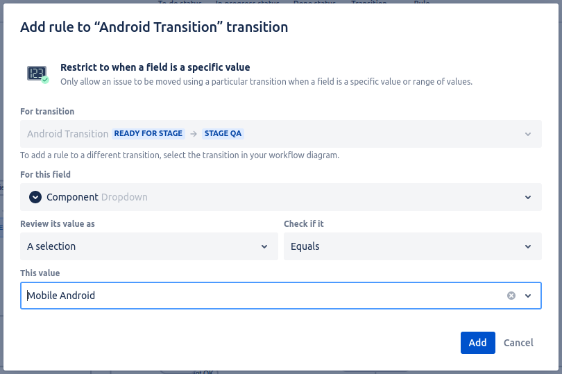Click the rule title Restrict to when a field

pyautogui.click(x=155, y=67)
